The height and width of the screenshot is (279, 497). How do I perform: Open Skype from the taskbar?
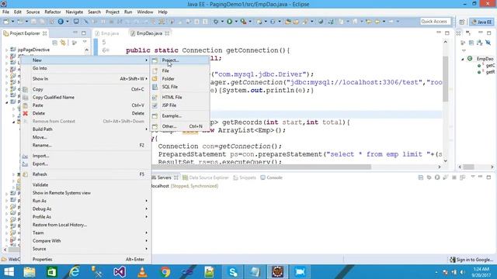click(x=233, y=272)
